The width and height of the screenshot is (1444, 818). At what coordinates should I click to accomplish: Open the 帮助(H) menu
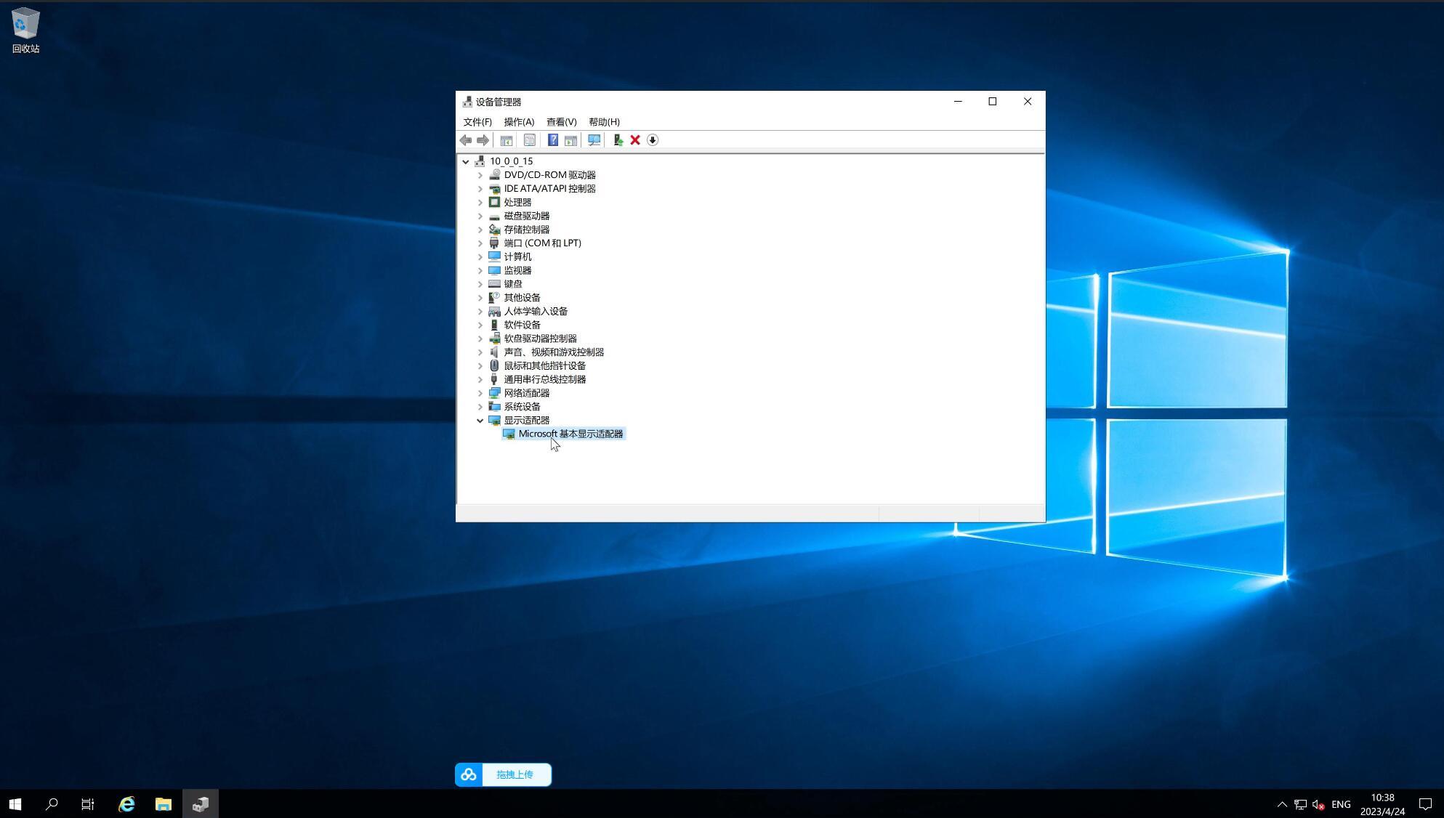pyautogui.click(x=604, y=122)
